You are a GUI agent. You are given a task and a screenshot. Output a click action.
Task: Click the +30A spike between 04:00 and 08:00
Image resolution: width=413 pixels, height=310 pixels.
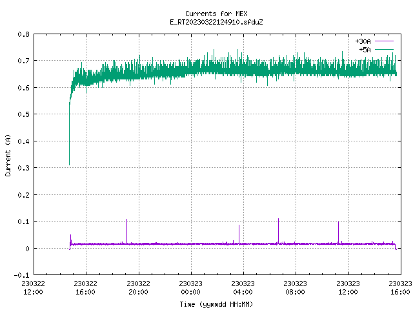278,231
